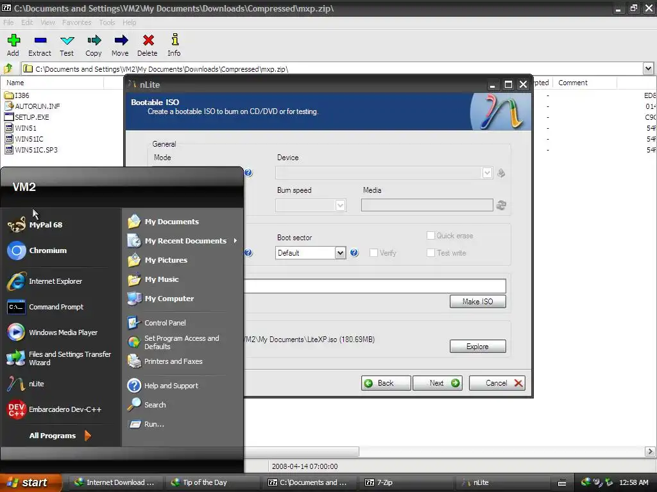657x492 pixels.
Task: Open the Tools menu in 7-Zip
Action: coord(107,22)
